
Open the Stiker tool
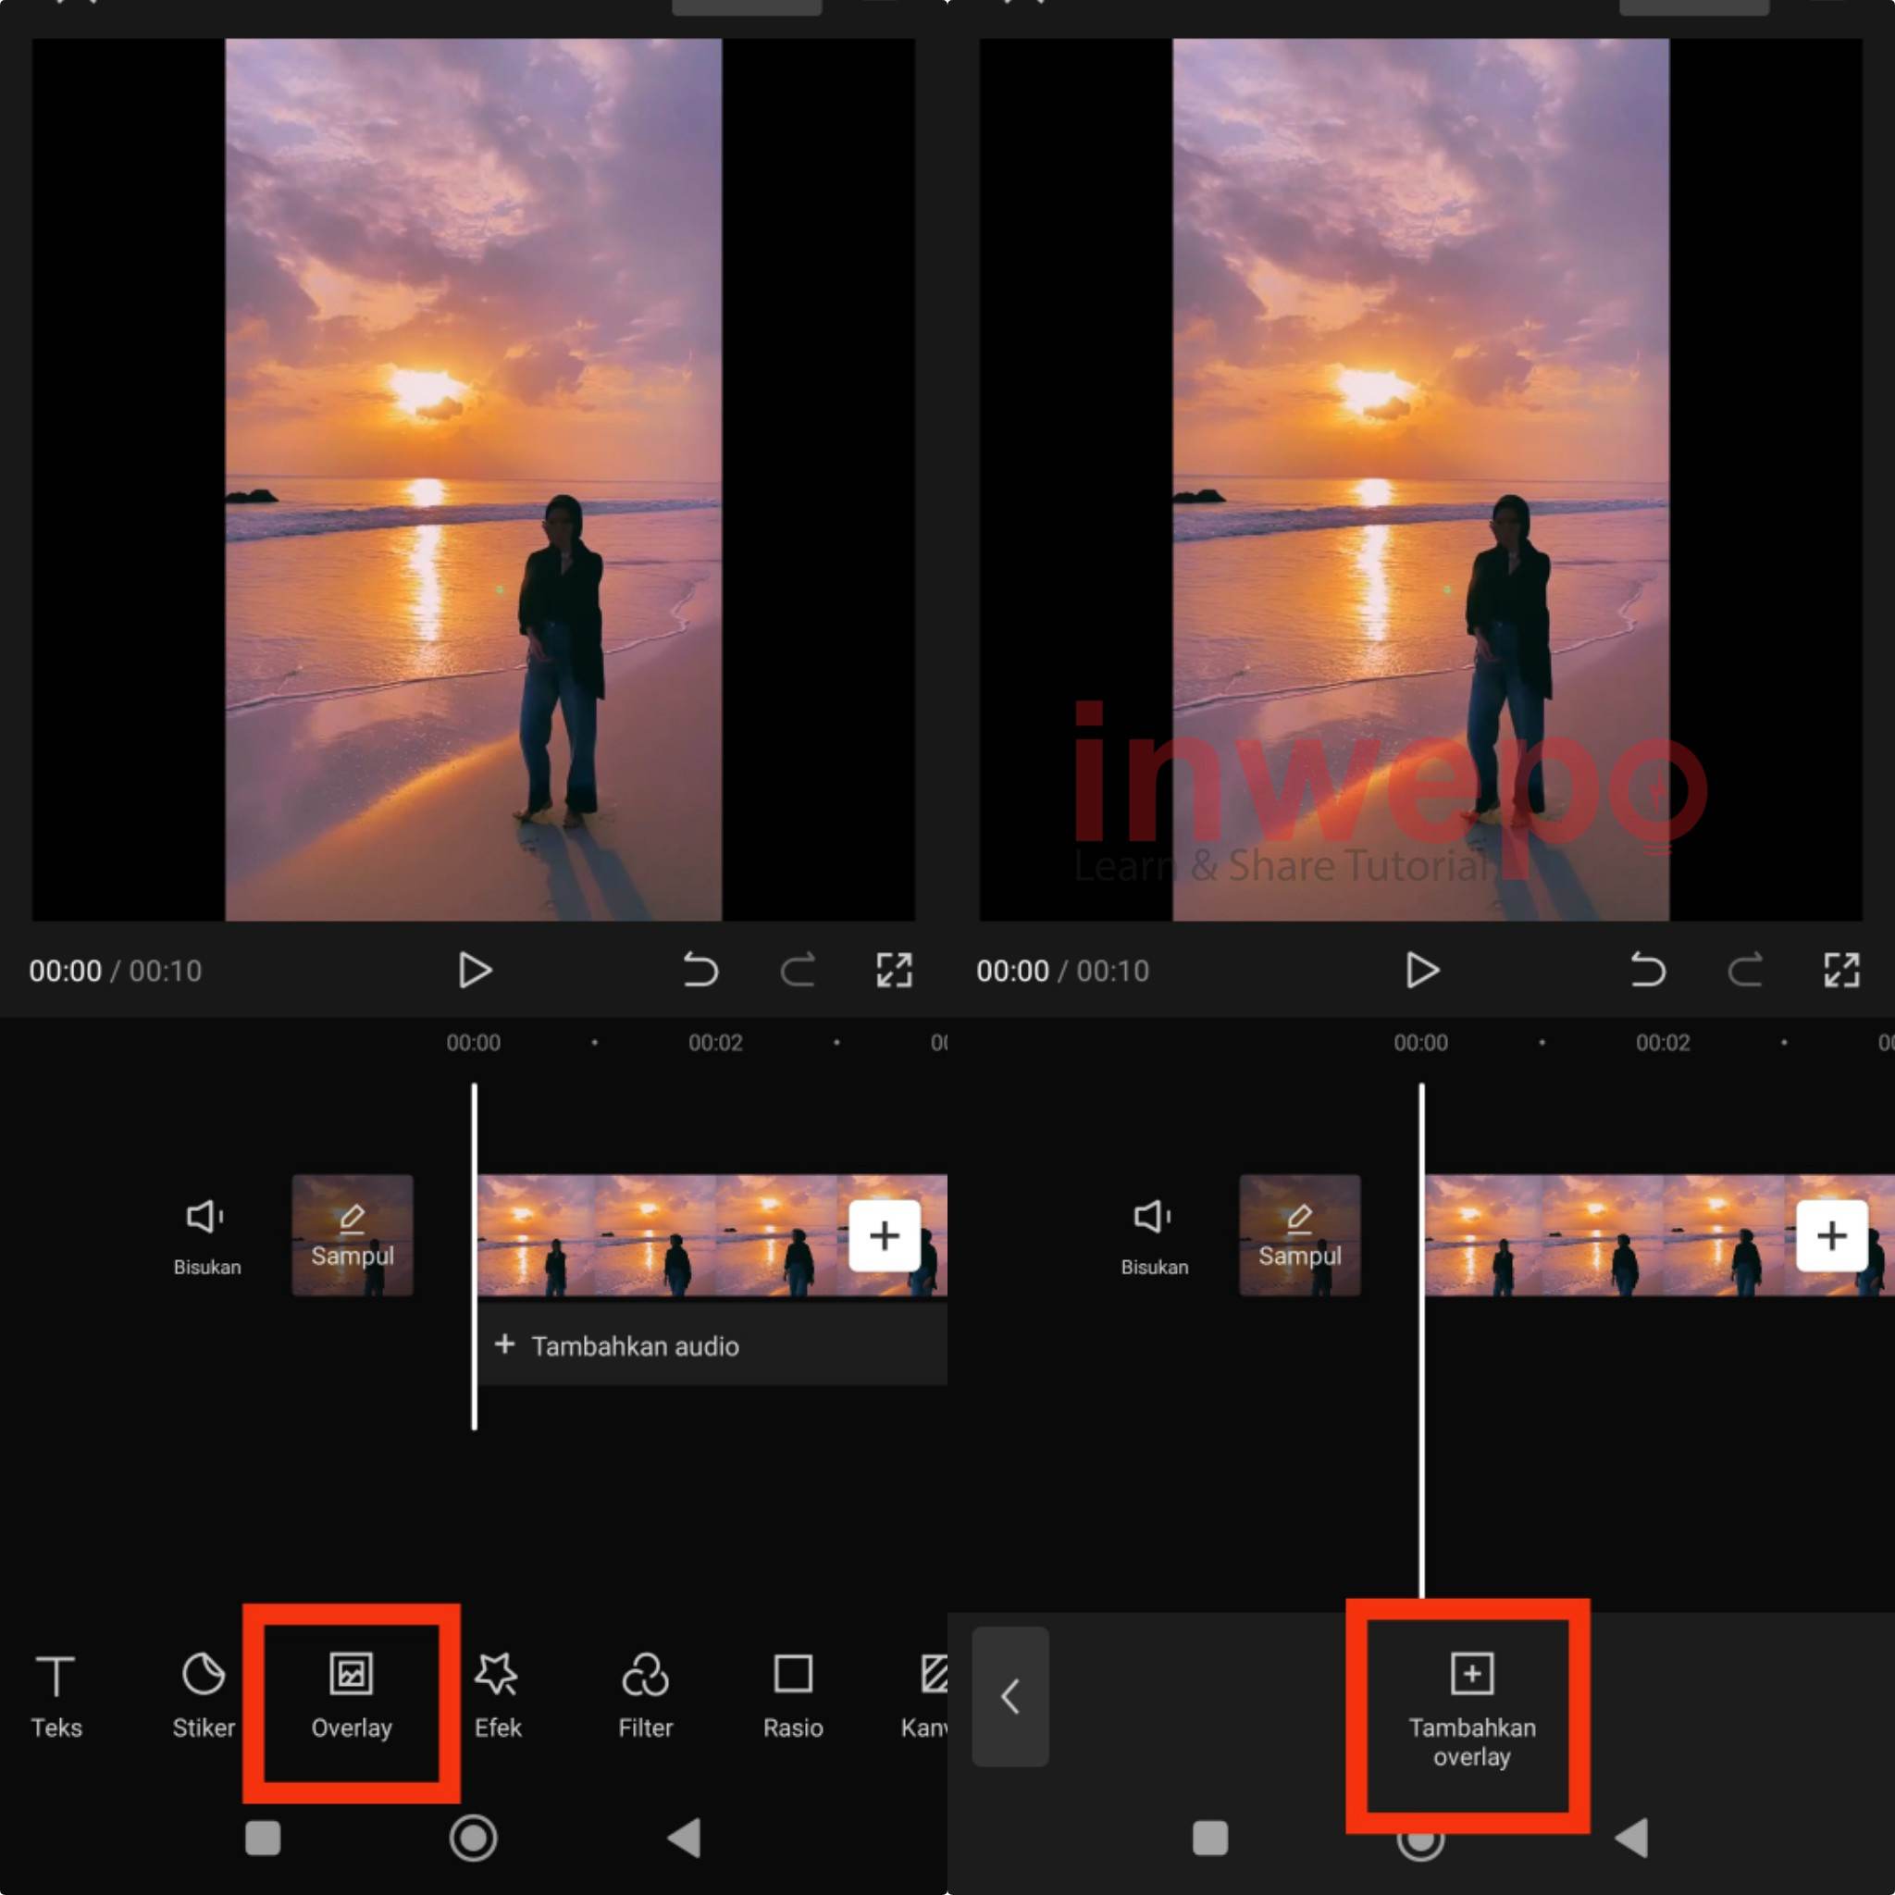tap(203, 1697)
